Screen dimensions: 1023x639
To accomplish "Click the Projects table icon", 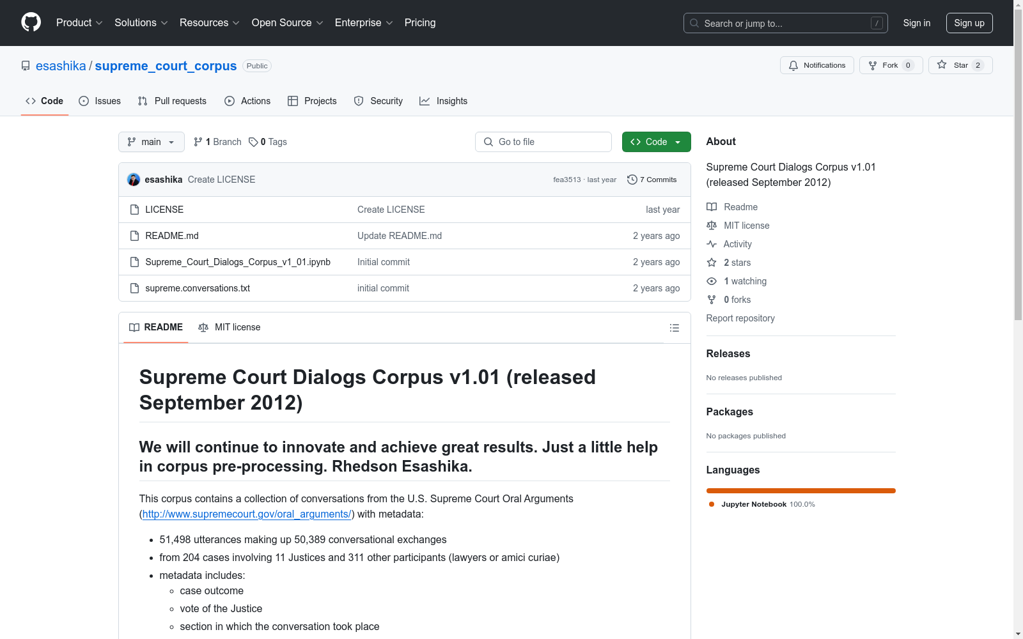I will [293, 101].
